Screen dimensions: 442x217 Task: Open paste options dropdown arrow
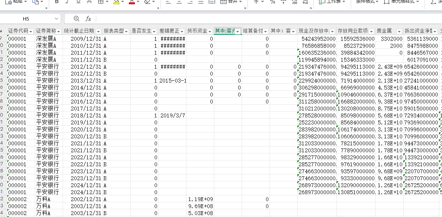coord(26,2)
